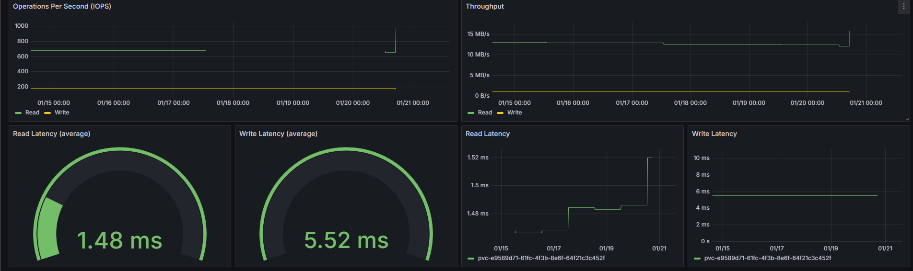
Task: Toggle Read series in Throughput legend
Action: [x=485, y=113]
